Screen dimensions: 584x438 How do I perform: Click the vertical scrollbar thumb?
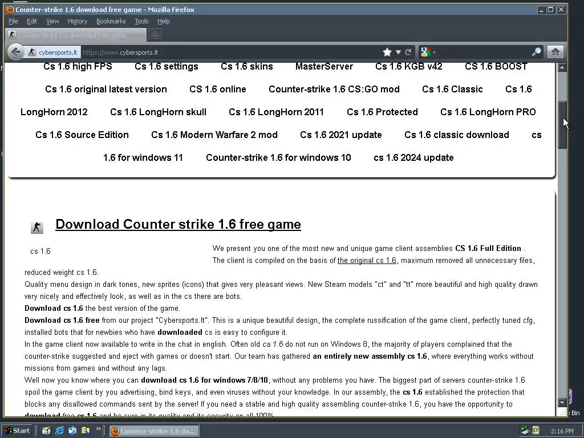[x=562, y=125]
